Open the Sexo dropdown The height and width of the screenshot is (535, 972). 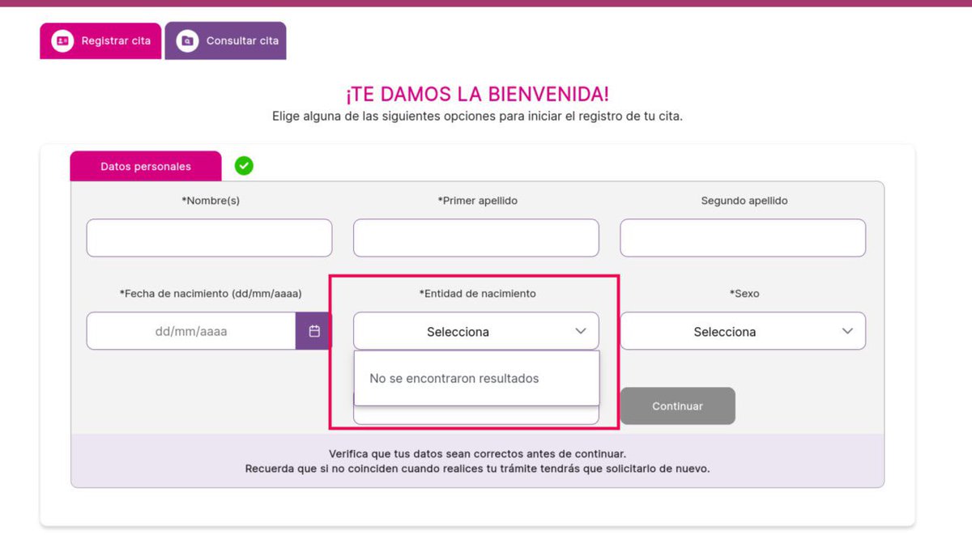coord(743,331)
